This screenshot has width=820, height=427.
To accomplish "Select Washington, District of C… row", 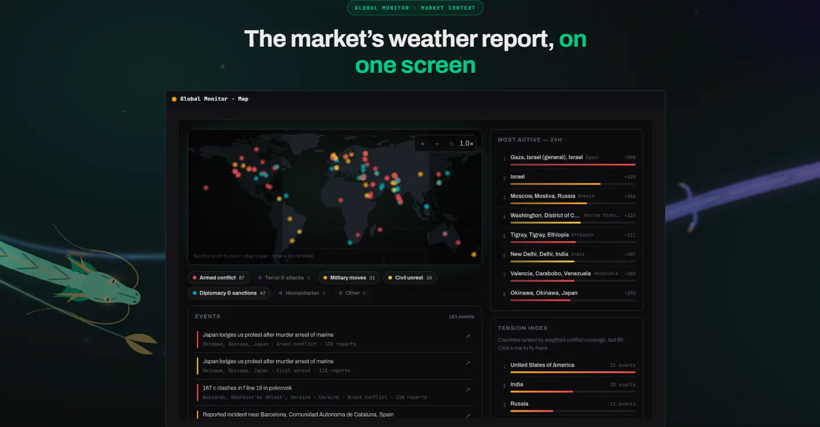I will pos(567,217).
